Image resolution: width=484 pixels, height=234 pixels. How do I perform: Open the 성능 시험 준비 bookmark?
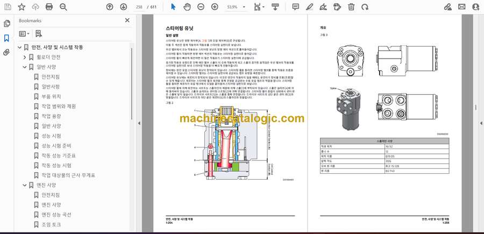[56, 146]
